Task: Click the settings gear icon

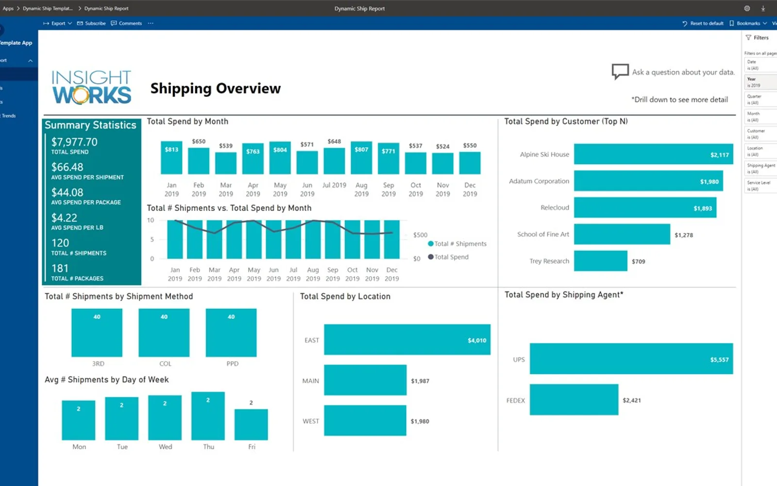Action: click(747, 8)
